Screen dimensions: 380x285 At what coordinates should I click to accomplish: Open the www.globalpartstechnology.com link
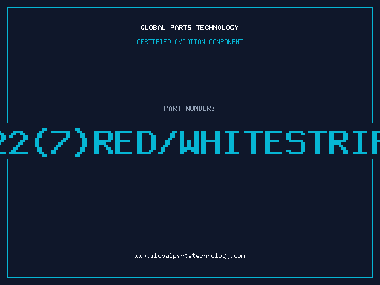click(190, 256)
